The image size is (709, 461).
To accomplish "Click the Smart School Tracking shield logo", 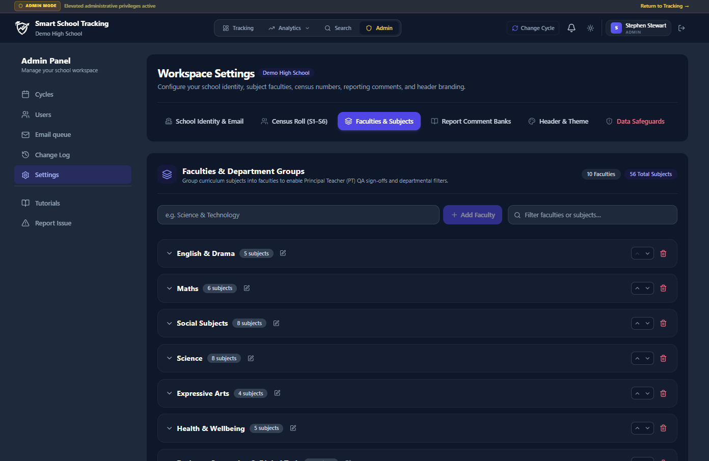I will pyautogui.click(x=22, y=28).
